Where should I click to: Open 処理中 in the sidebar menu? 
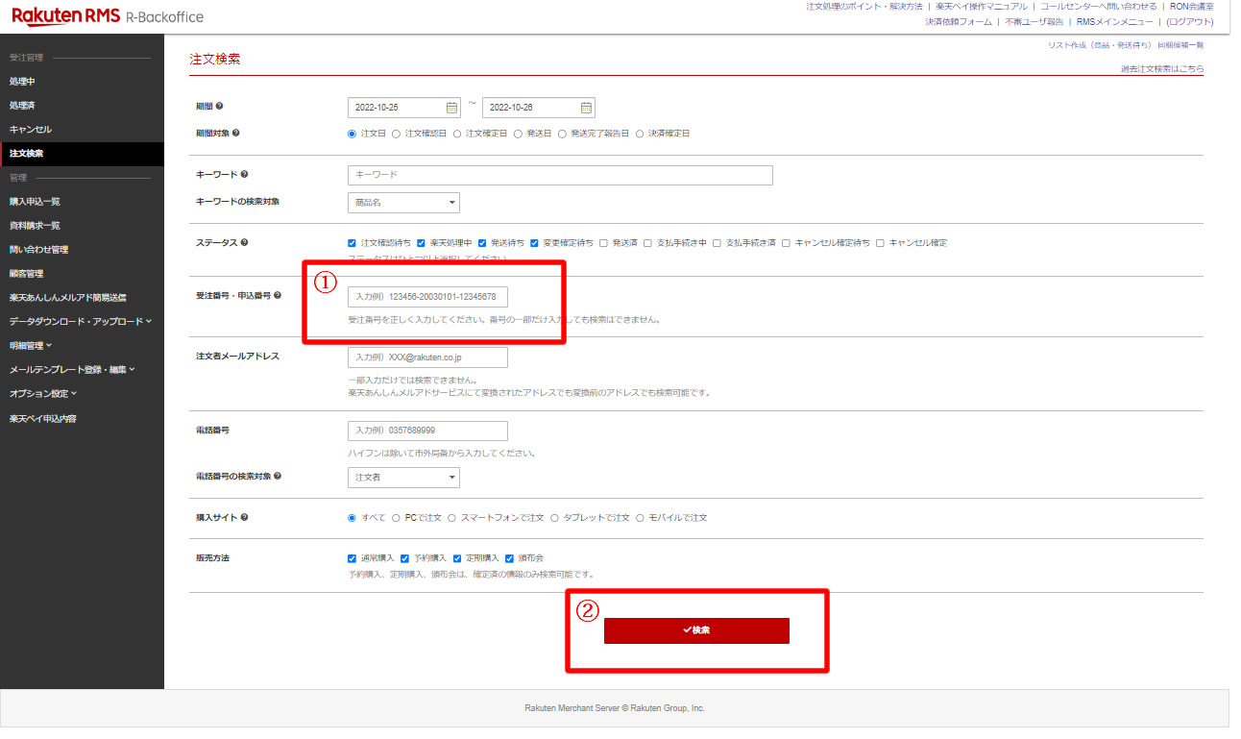(x=22, y=82)
